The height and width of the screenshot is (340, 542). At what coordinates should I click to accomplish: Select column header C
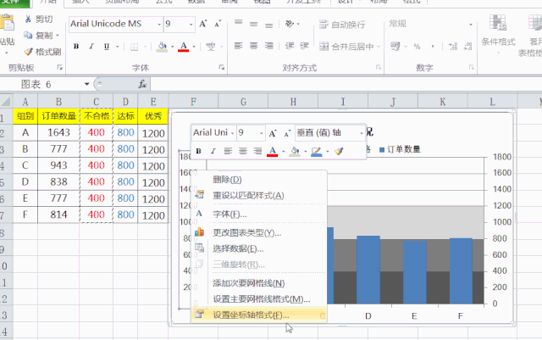(x=96, y=102)
